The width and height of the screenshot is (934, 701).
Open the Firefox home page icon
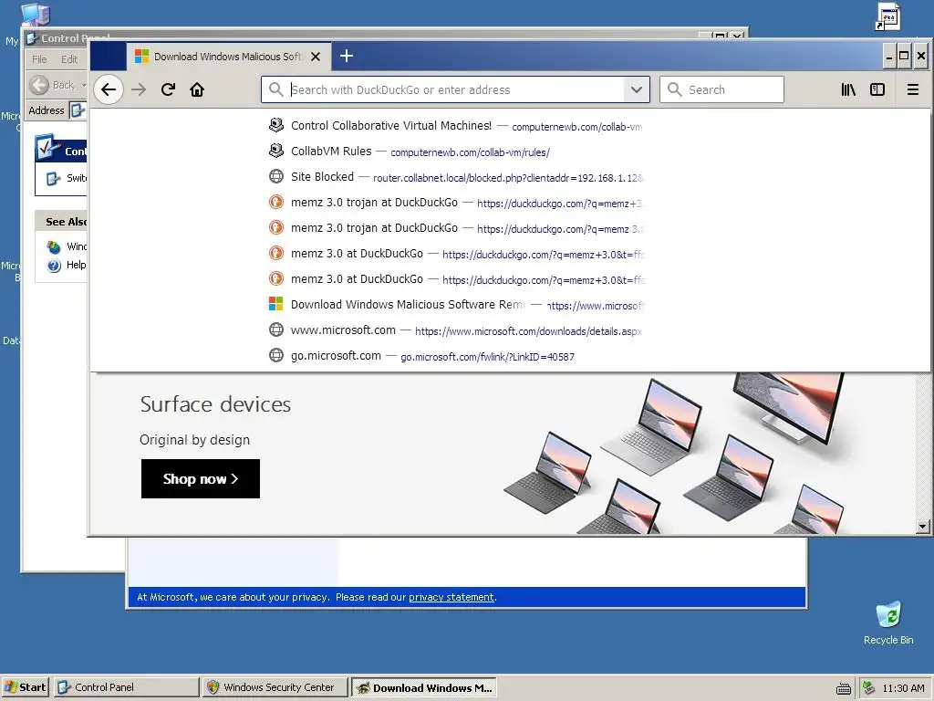tap(197, 90)
